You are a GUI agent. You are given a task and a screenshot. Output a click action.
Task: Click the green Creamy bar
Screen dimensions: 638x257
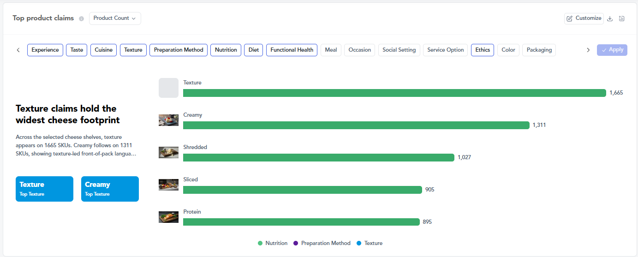click(356, 125)
